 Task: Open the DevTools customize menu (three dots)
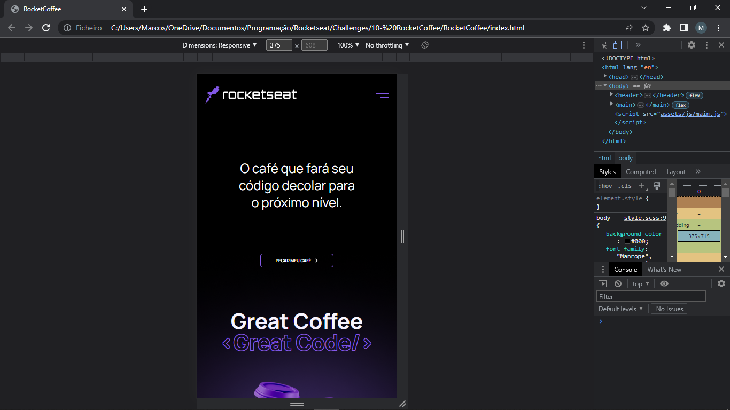coord(706,45)
